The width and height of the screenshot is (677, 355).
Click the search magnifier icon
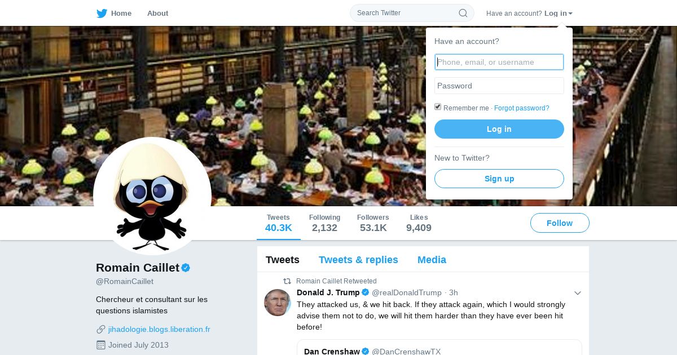(x=463, y=13)
